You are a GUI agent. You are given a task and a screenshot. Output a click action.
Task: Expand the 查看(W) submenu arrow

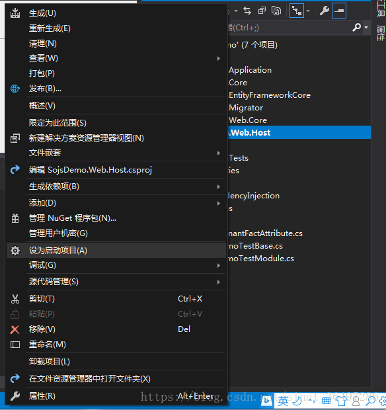[219, 59]
